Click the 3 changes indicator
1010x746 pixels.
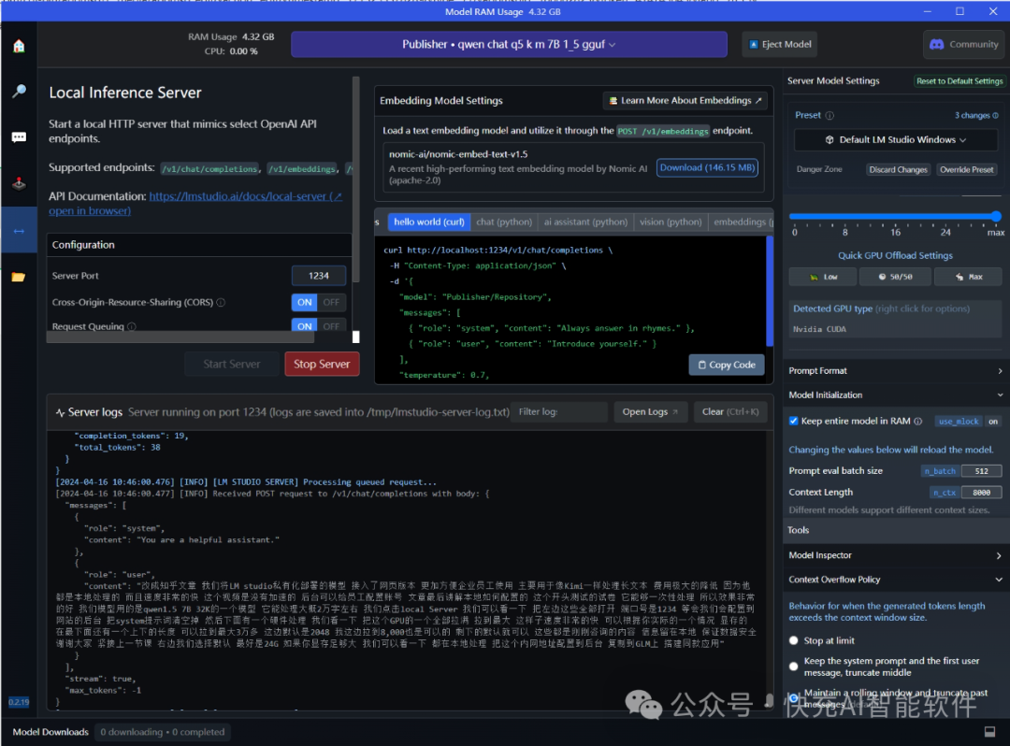[x=975, y=115]
